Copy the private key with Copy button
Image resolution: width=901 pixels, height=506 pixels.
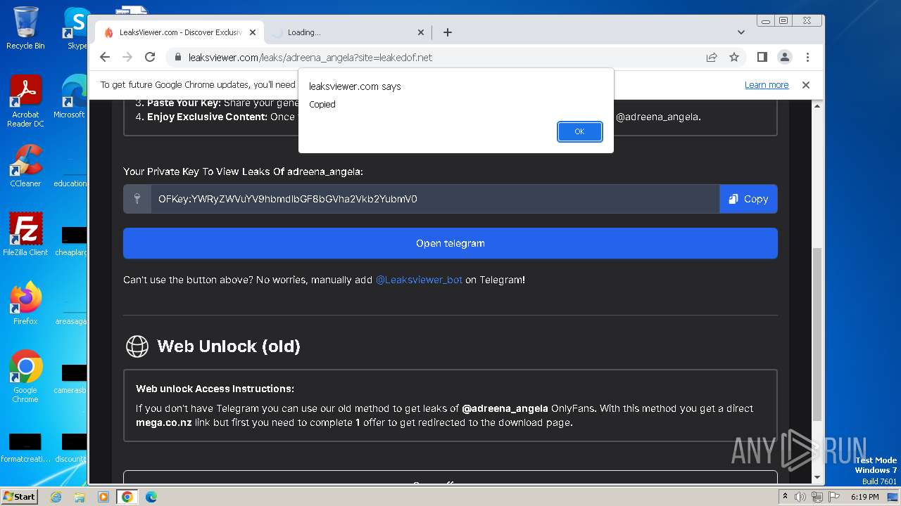(748, 199)
